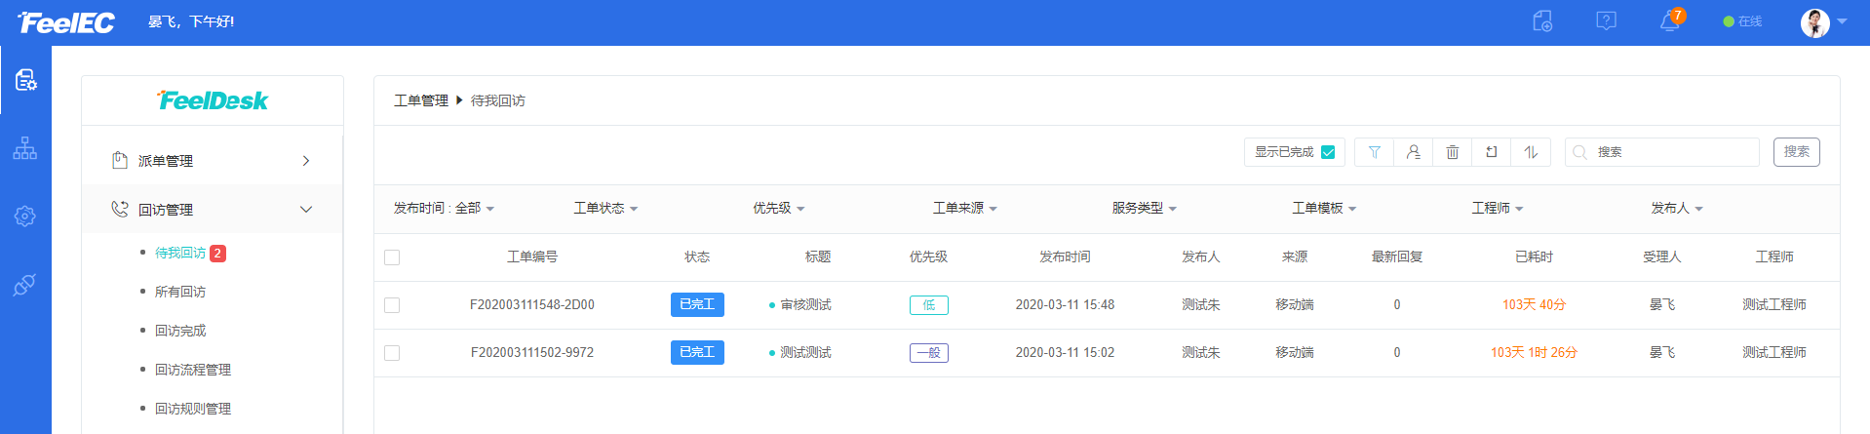Click the 一般 priority tag
Image resolution: width=1870 pixels, height=434 pixels.
(929, 353)
